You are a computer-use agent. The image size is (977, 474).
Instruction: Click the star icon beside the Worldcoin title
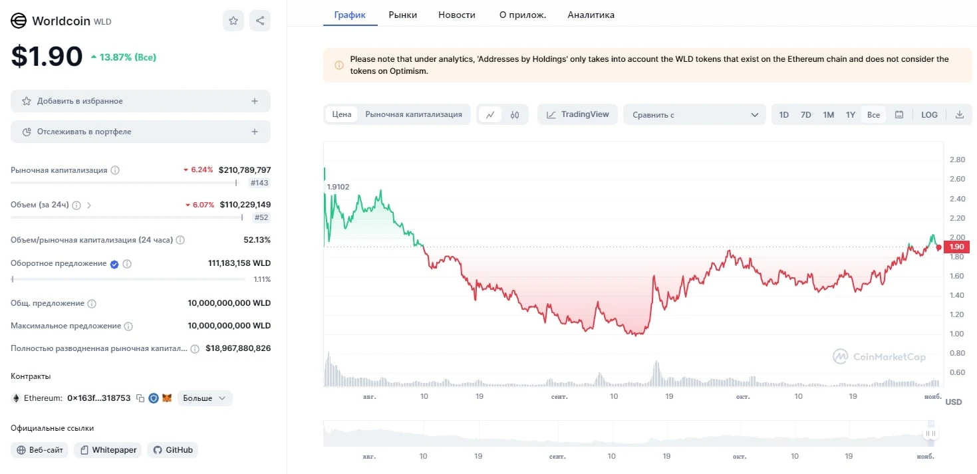pos(233,21)
